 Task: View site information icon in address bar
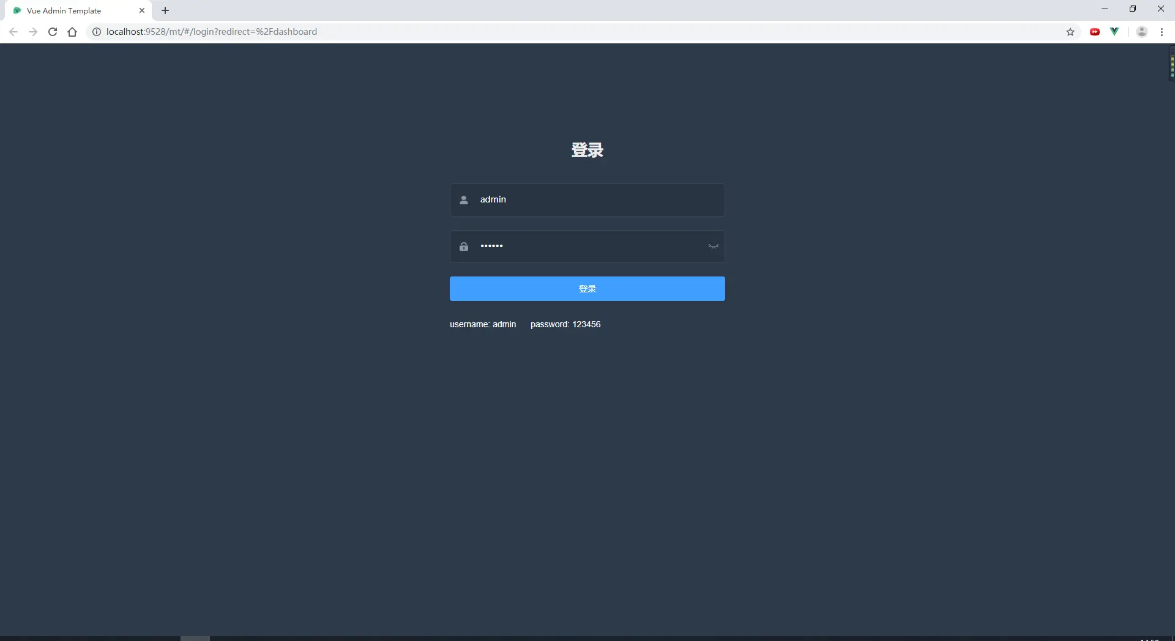pos(97,32)
